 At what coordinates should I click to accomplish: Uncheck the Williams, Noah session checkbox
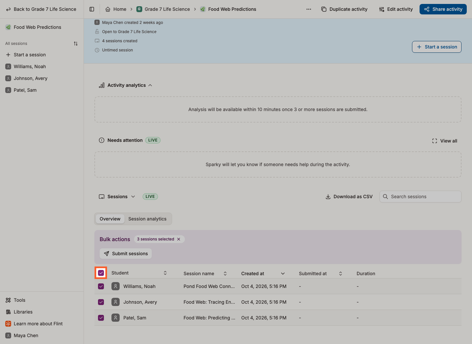pyautogui.click(x=101, y=286)
